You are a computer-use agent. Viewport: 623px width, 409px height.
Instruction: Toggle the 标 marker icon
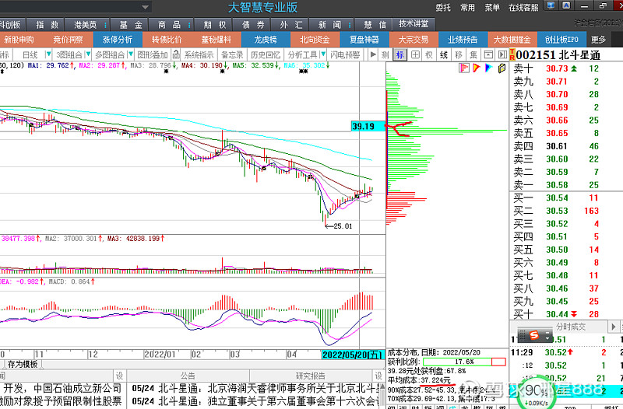399,54
